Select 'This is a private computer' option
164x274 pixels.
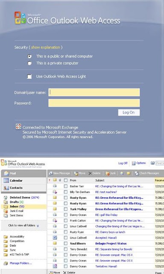(29, 63)
